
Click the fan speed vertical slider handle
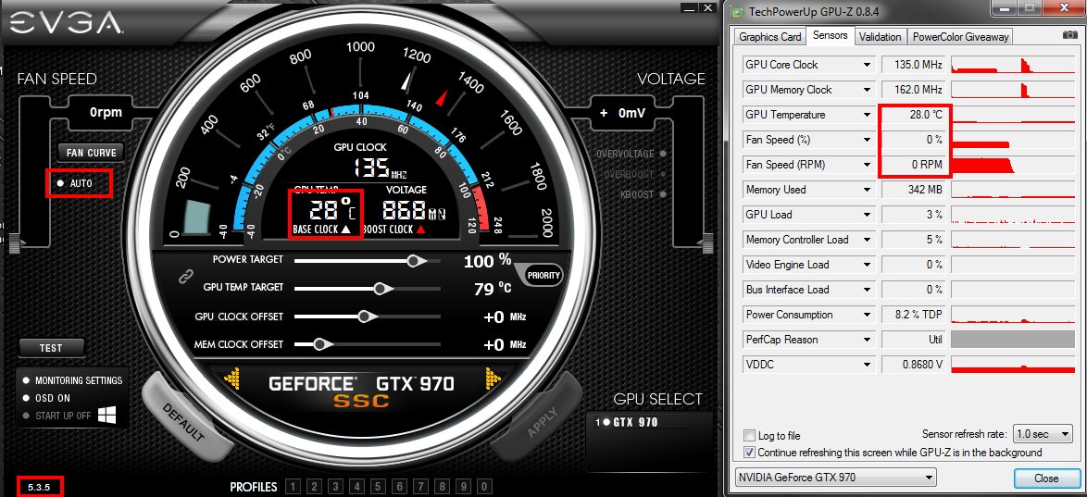click(x=15, y=242)
